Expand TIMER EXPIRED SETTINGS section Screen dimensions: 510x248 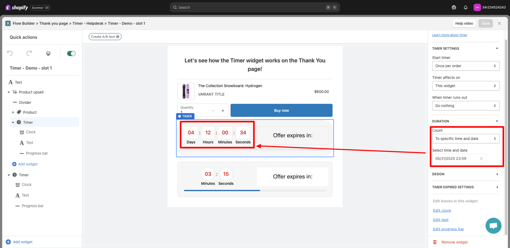tap(497, 187)
